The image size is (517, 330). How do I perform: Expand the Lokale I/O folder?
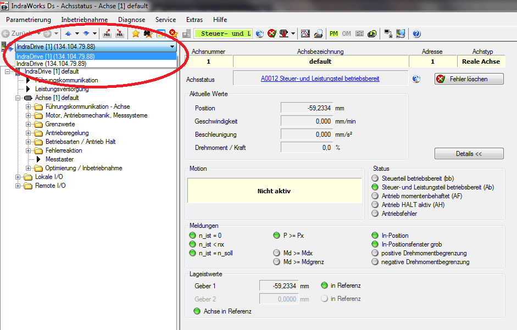coord(18,177)
